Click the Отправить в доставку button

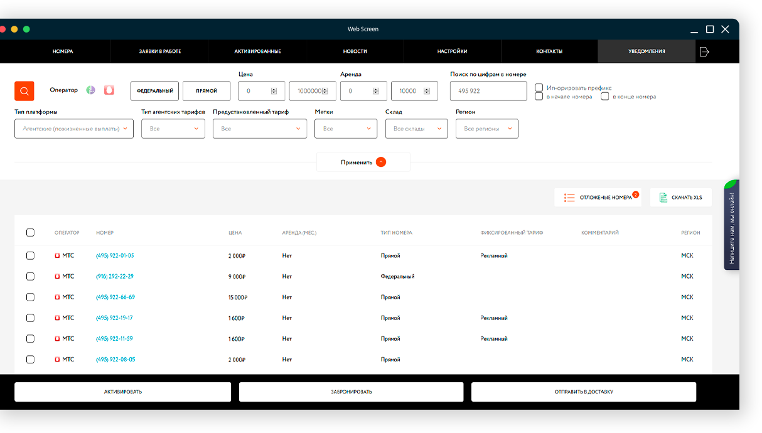click(584, 392)
